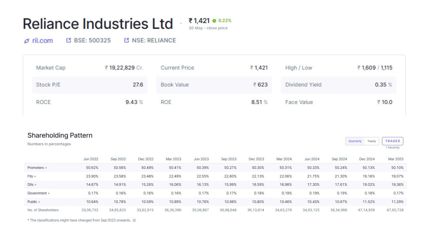Viewport: 423px width, 238px height.
Task: Switch the shareholding view to Yearly
Action: tap(371, 141)
